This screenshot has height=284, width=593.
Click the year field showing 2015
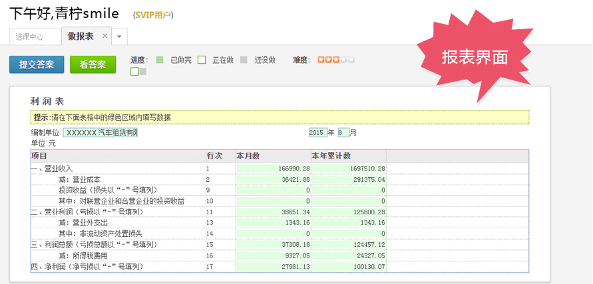(x=317, y=133)
